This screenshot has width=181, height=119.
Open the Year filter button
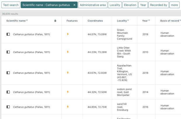[x=143, y=5]
